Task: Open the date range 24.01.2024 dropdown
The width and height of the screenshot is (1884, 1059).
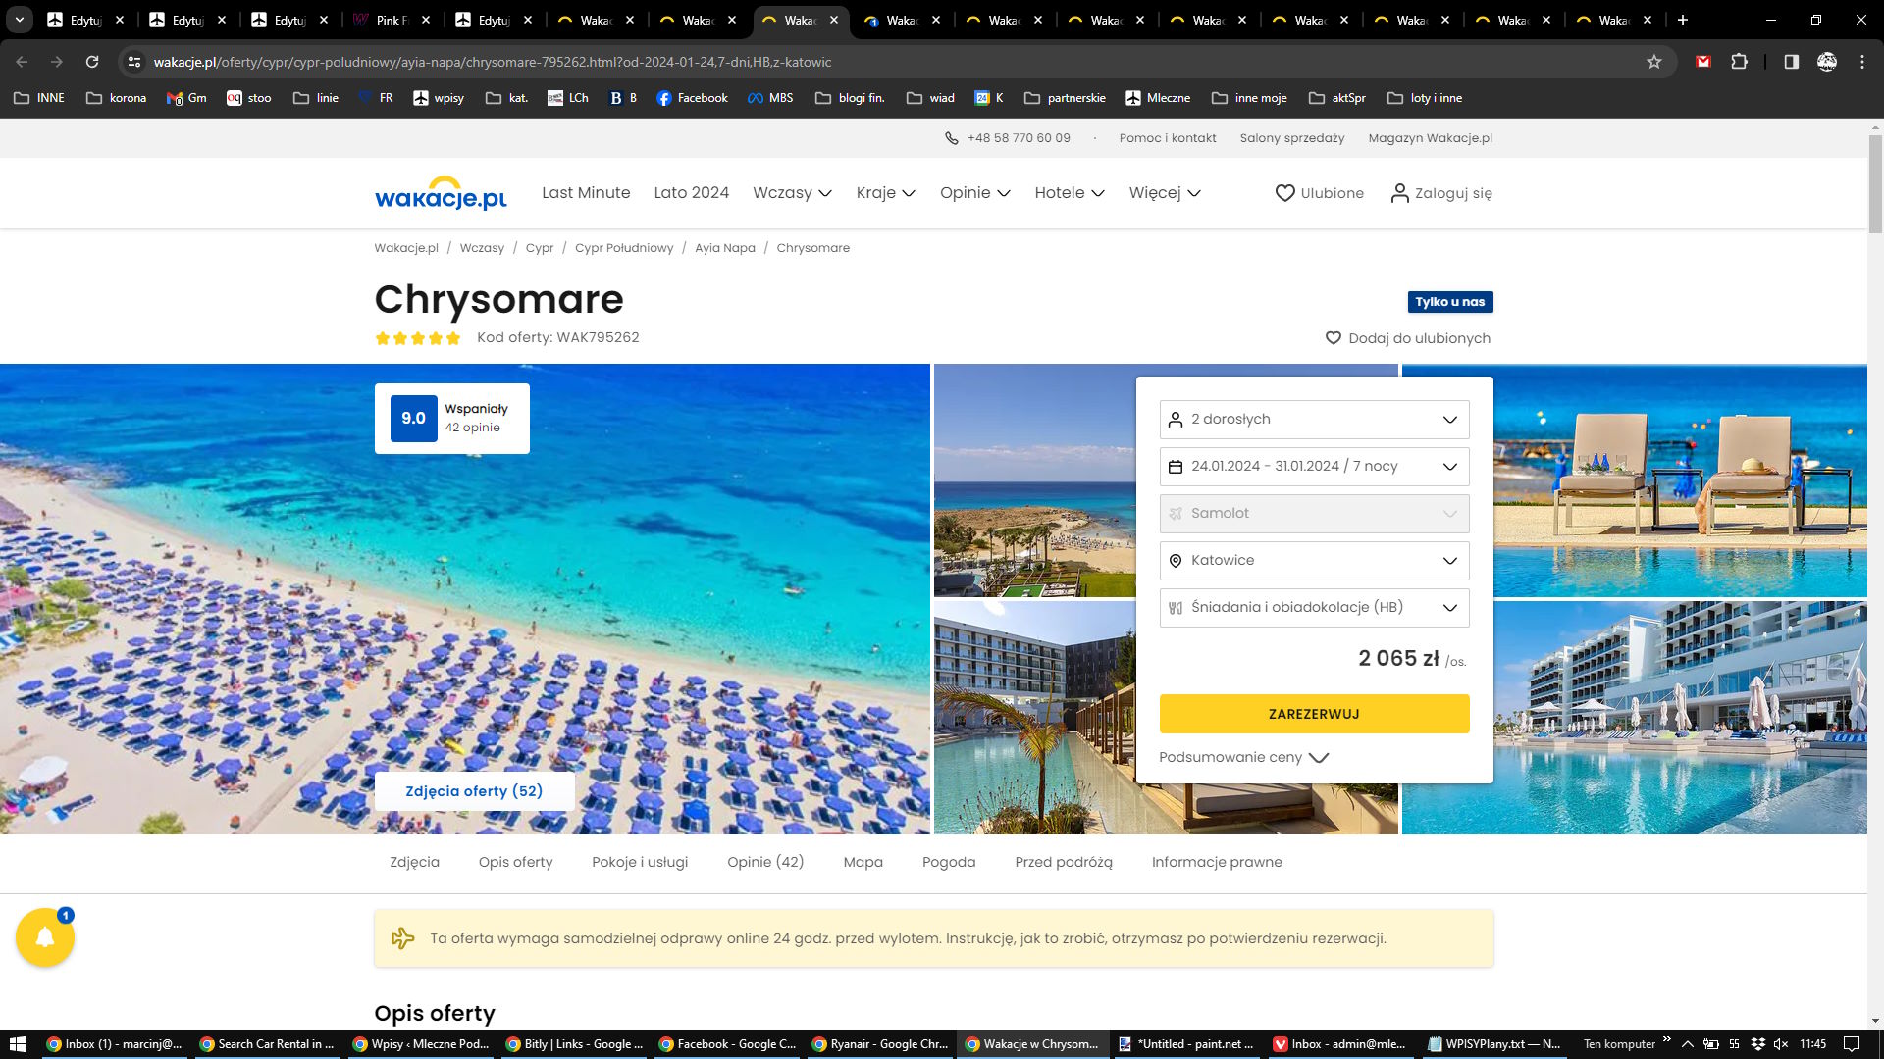Action: pos(1314,467)
